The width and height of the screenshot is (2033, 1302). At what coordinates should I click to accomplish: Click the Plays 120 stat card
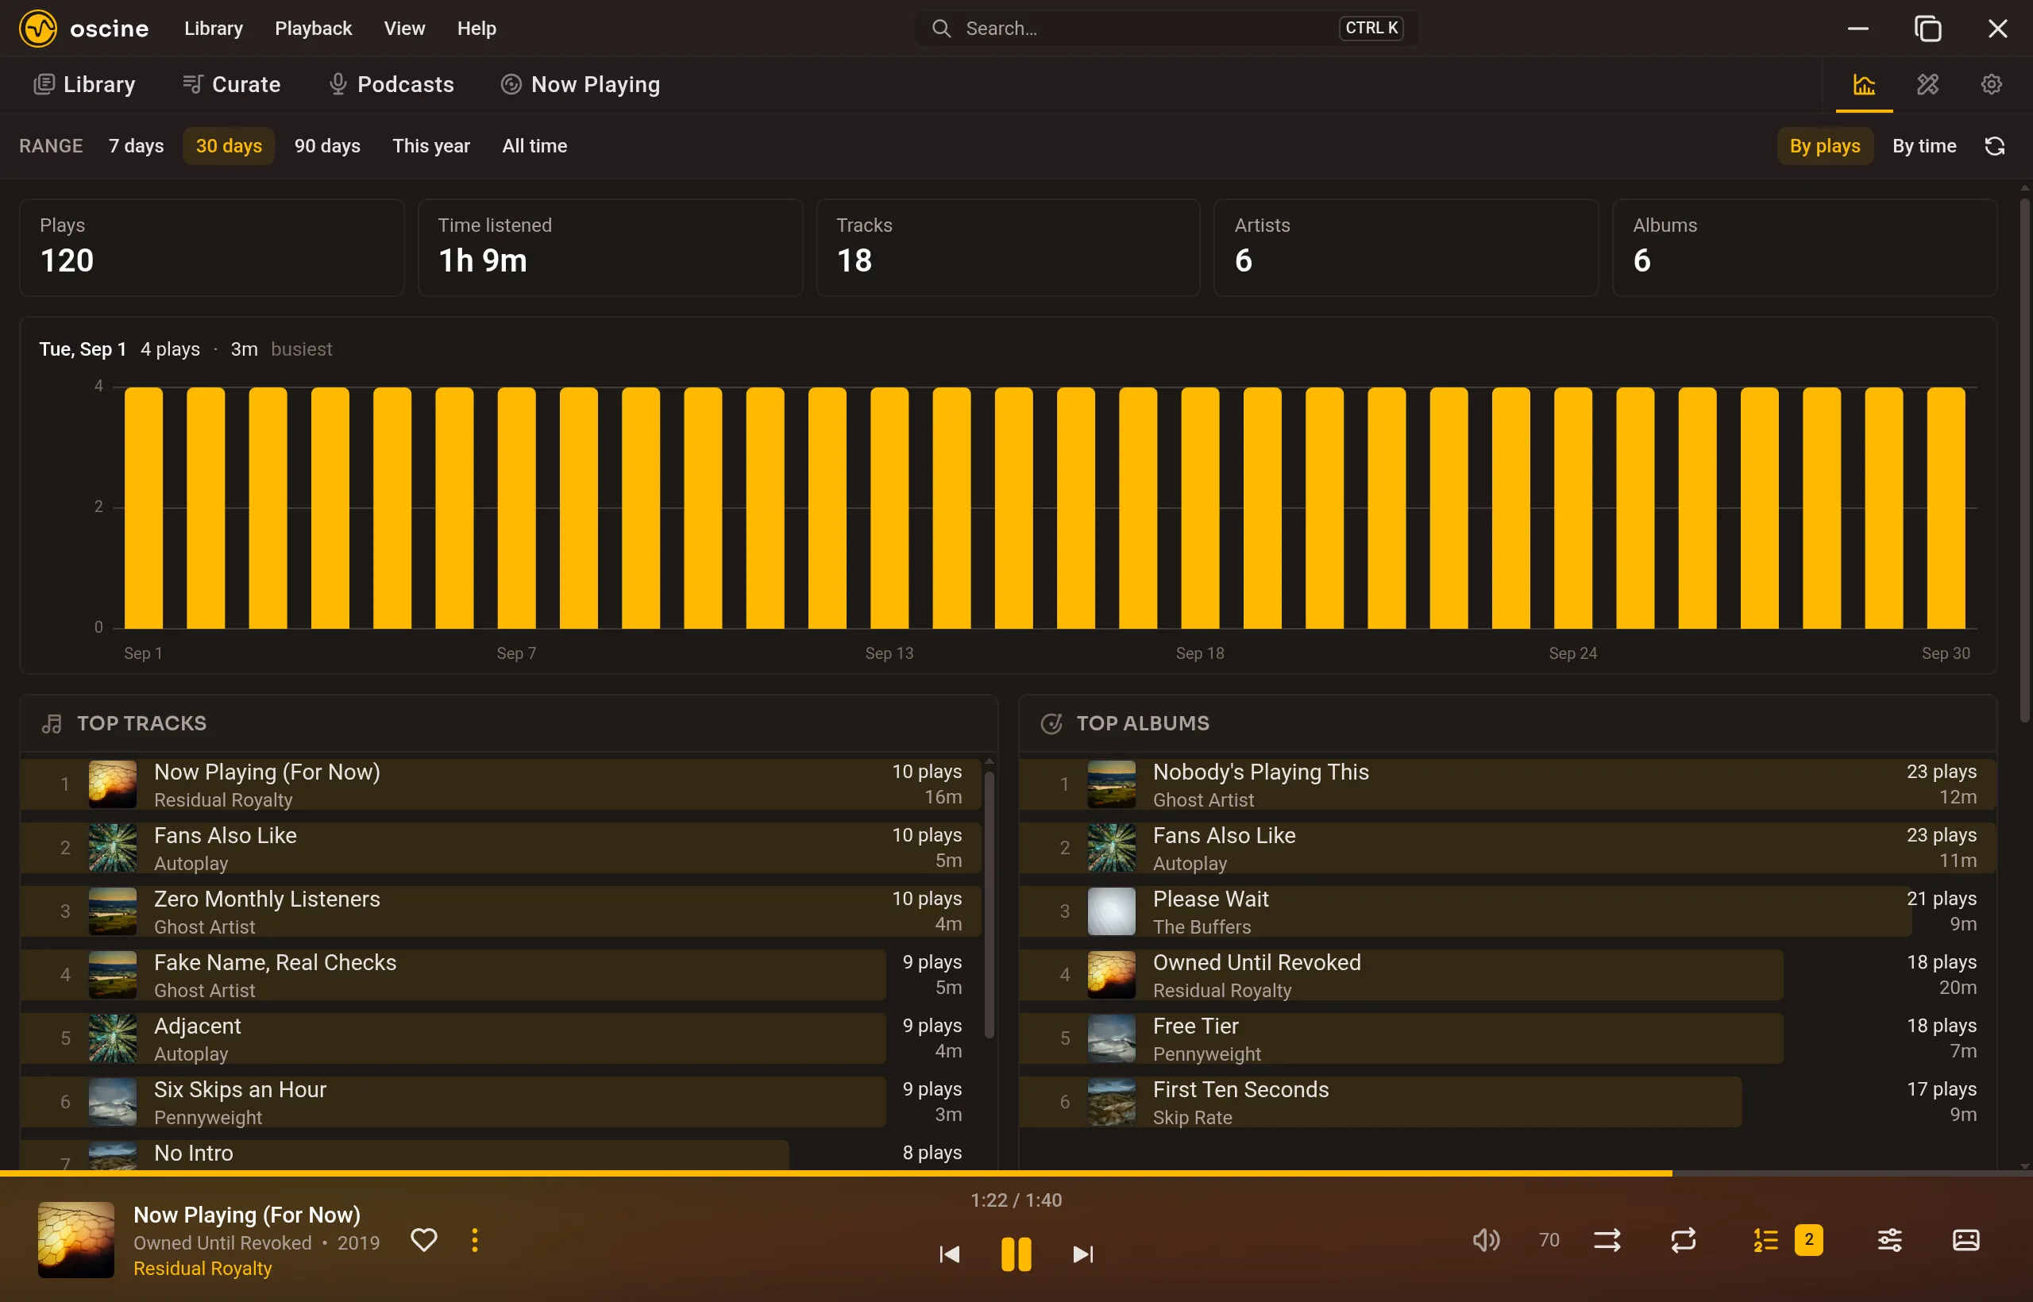211,248
